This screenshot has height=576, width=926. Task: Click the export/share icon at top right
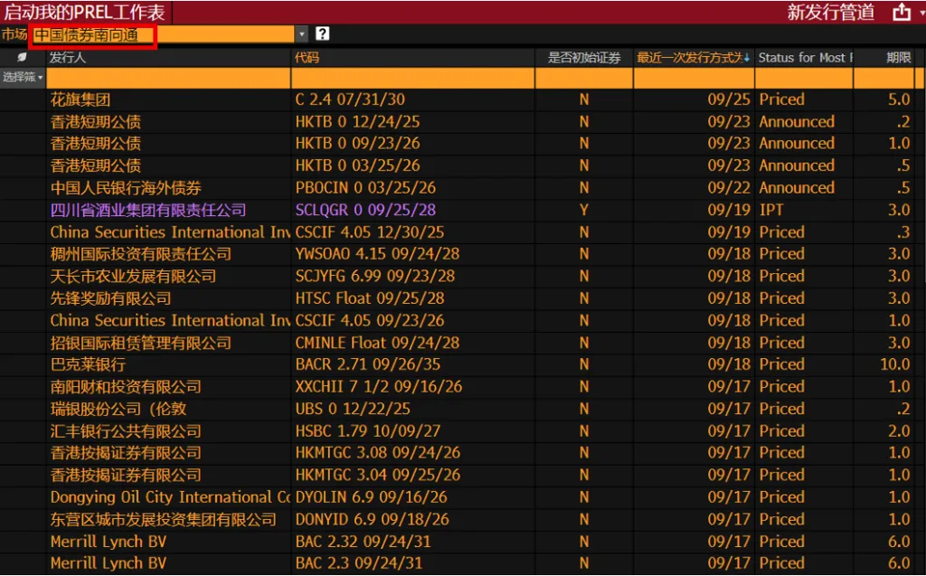click(902, 12)
